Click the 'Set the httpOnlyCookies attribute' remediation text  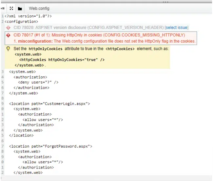pos(91,49)
